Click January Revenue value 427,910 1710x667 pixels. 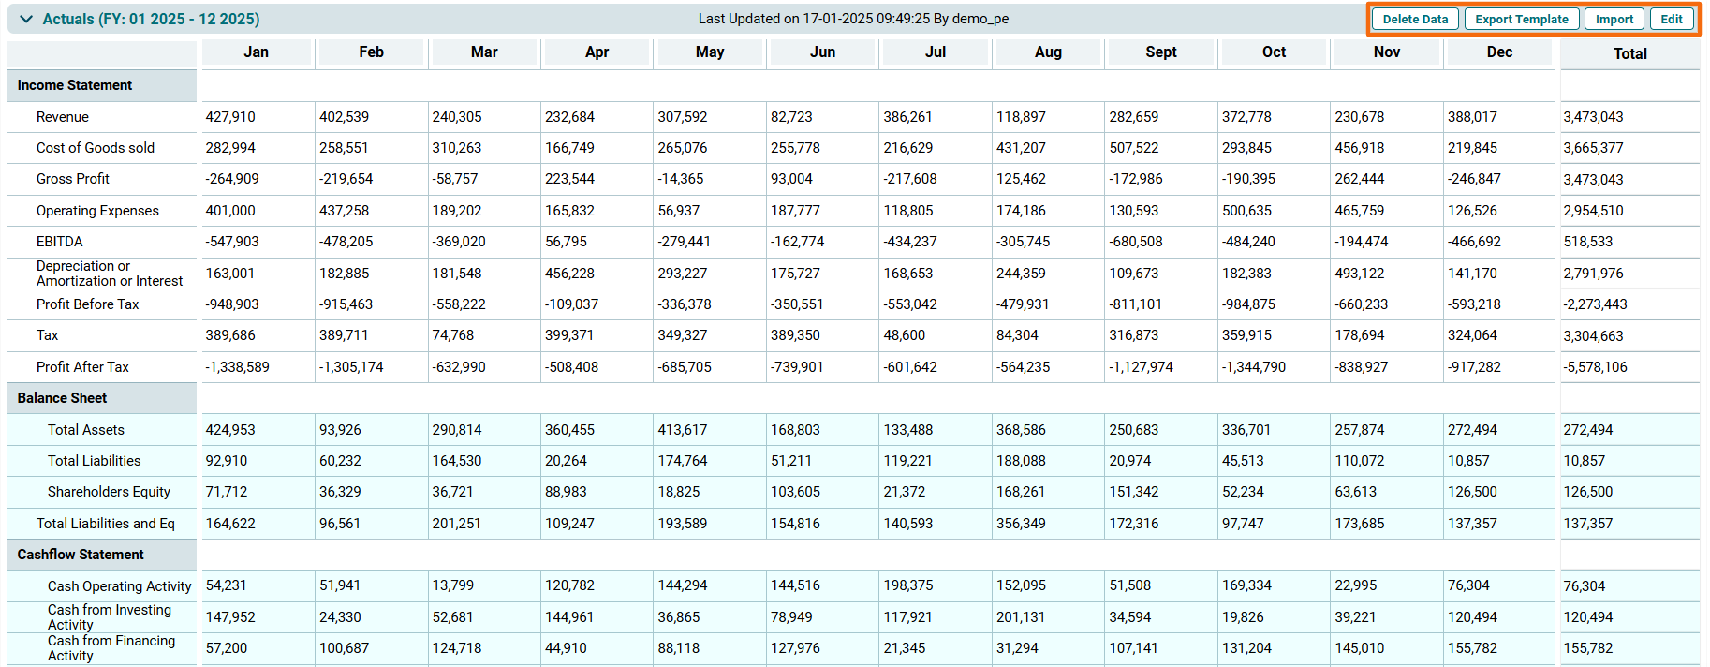point(230,117)
